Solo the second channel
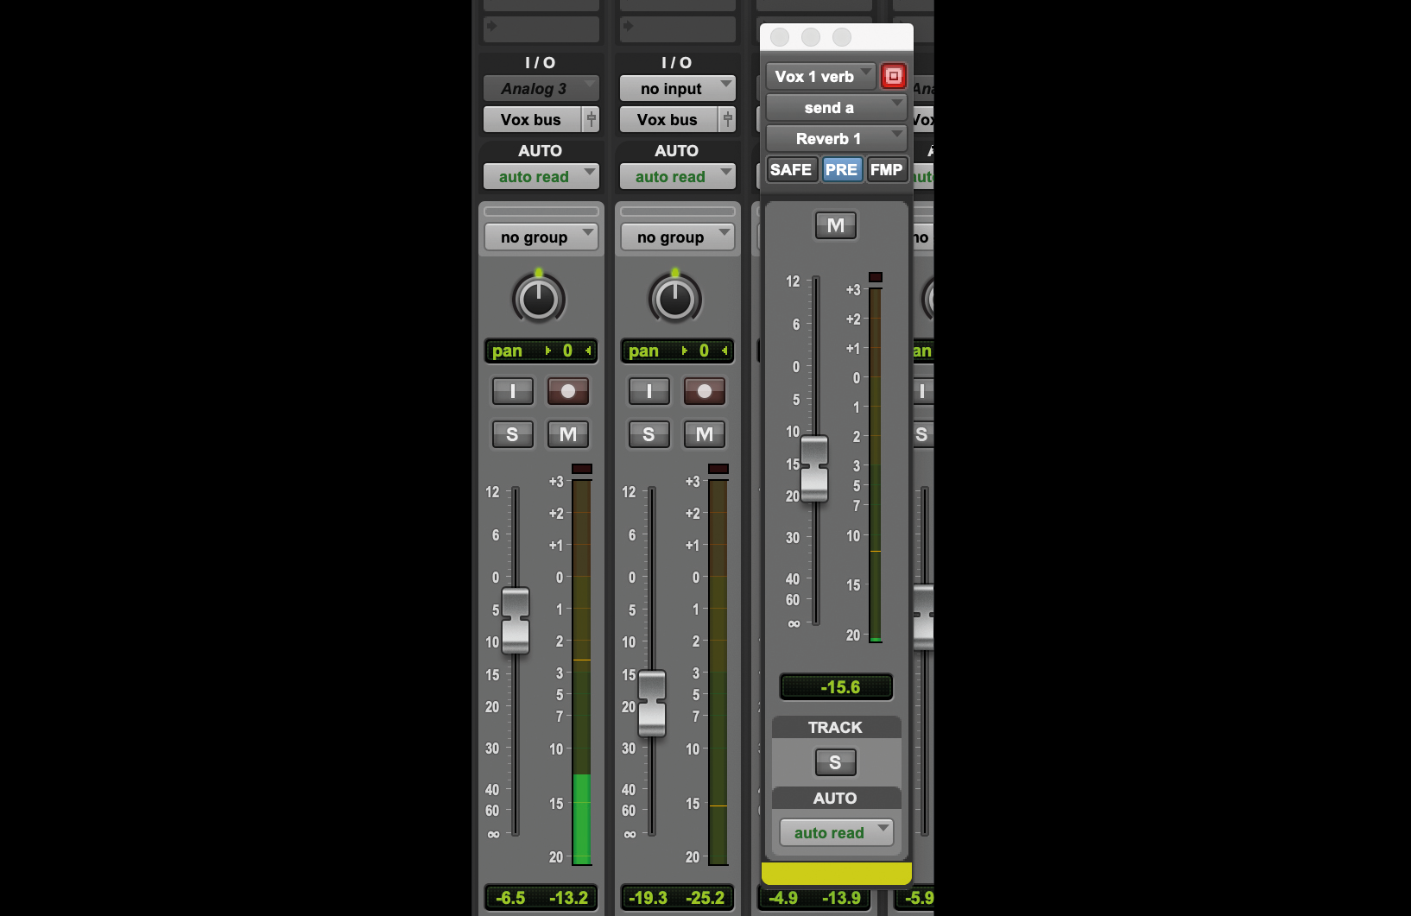The height and width of the screenshot is (916, 1411). 649,434
